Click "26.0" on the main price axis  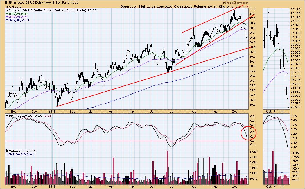[252, 66]
